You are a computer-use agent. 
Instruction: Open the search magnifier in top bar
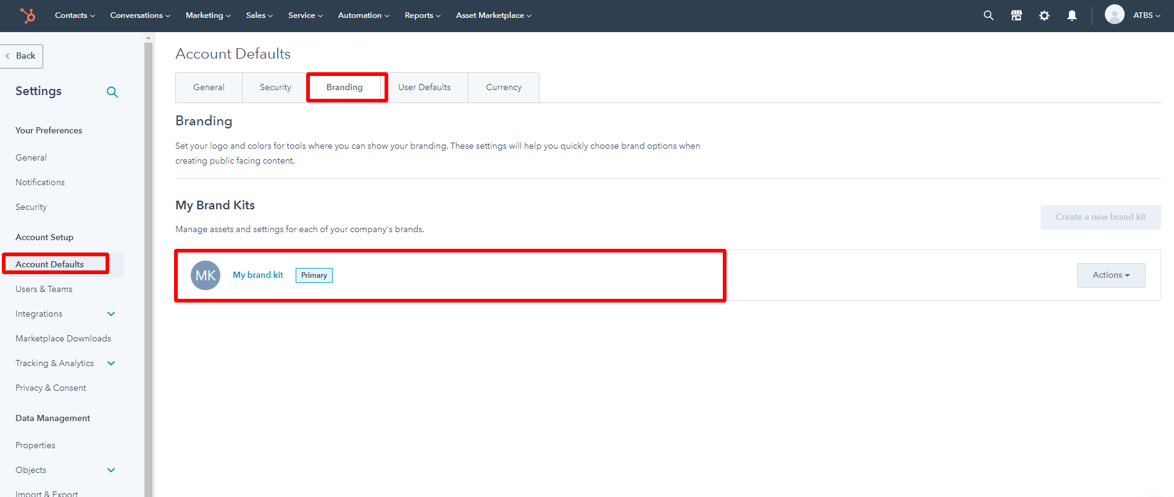click(x=988, y=15)
